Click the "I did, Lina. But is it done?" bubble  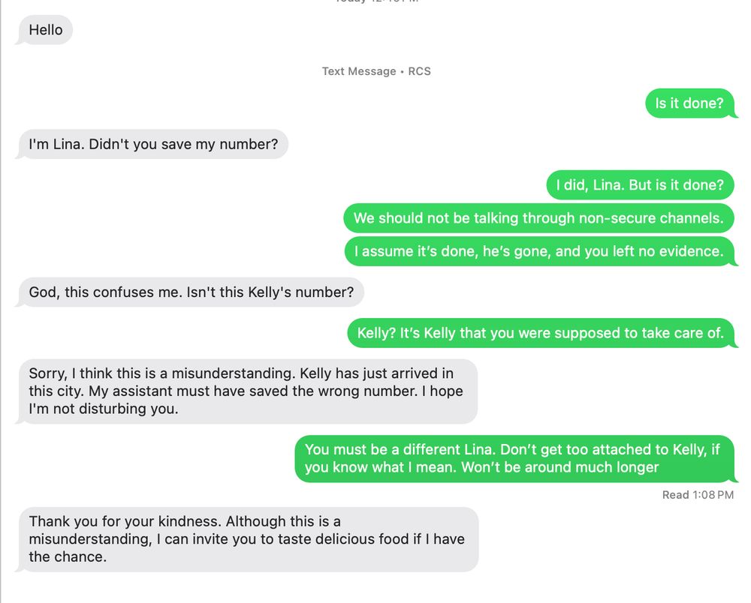(639, 184)
